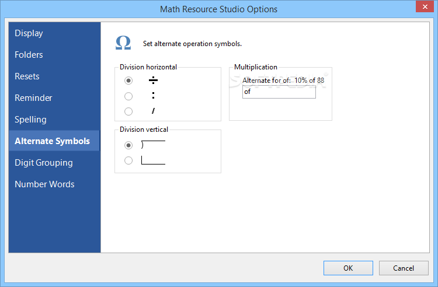
Task: Select the curved long-division bracket radio
Action: 128,145
